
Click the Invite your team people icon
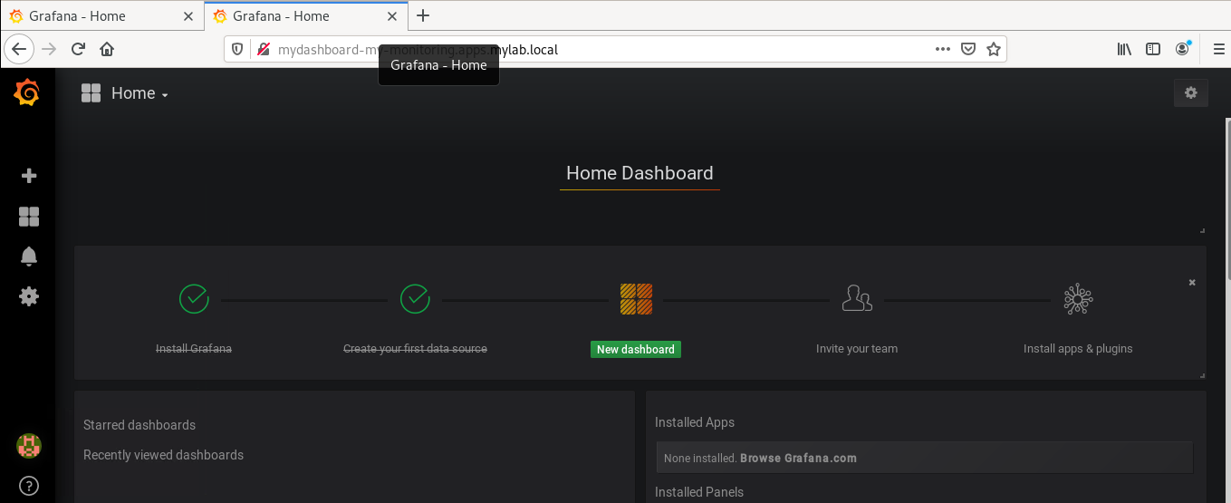point(857,298)
